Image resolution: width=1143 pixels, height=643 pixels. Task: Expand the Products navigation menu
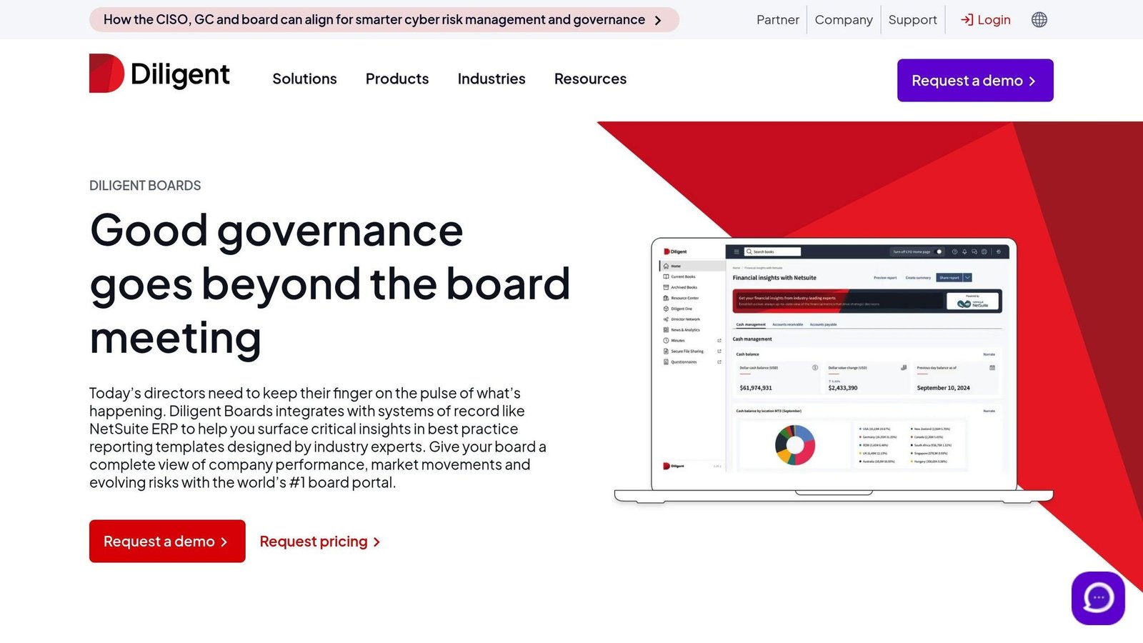pyautogui.click(x=397, y=79)
